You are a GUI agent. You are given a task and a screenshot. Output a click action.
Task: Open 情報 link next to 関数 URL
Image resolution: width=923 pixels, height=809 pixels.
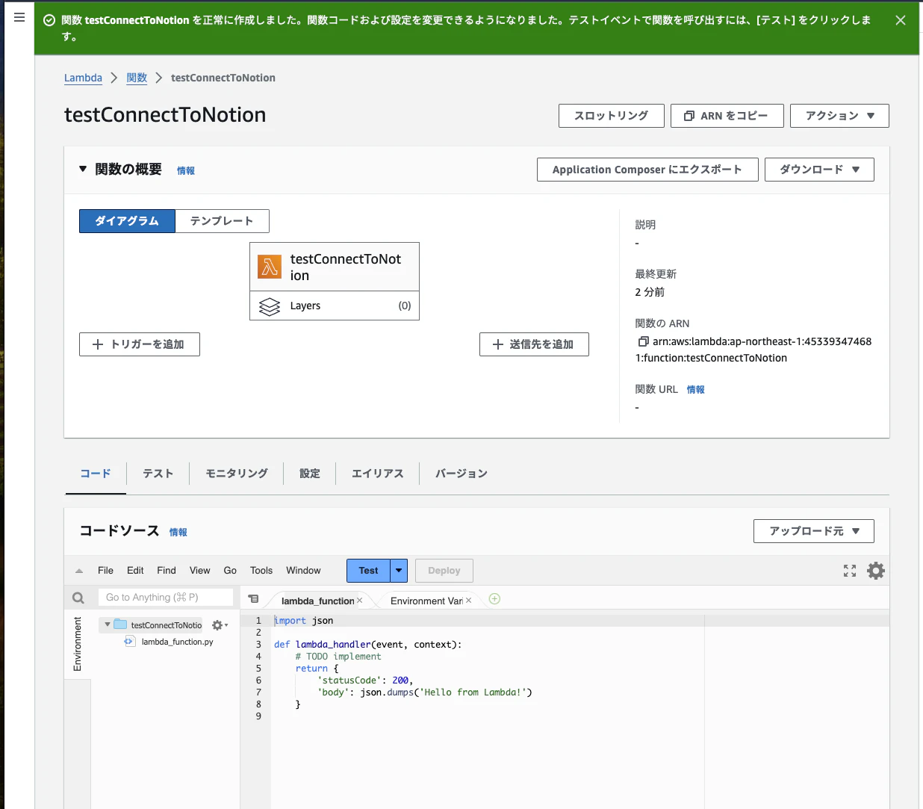click(696, 390)
